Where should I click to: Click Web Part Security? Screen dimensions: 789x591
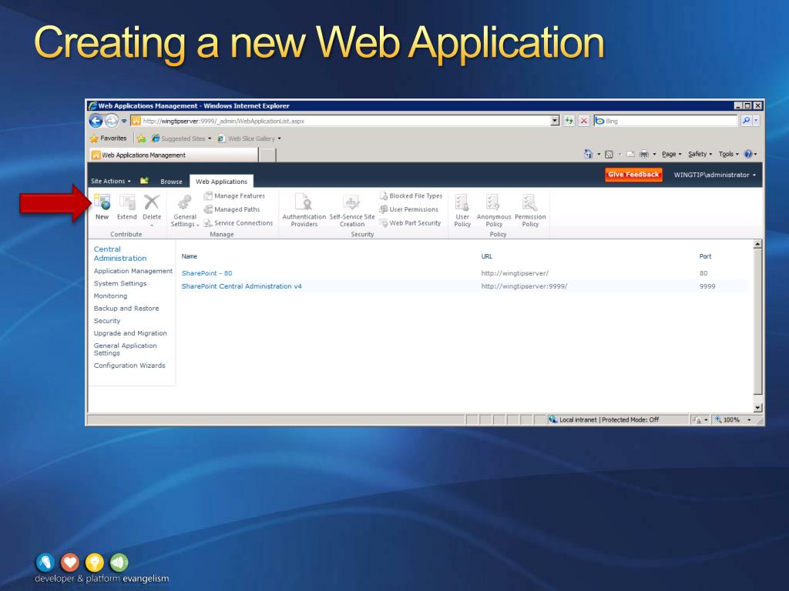(410, 223)
